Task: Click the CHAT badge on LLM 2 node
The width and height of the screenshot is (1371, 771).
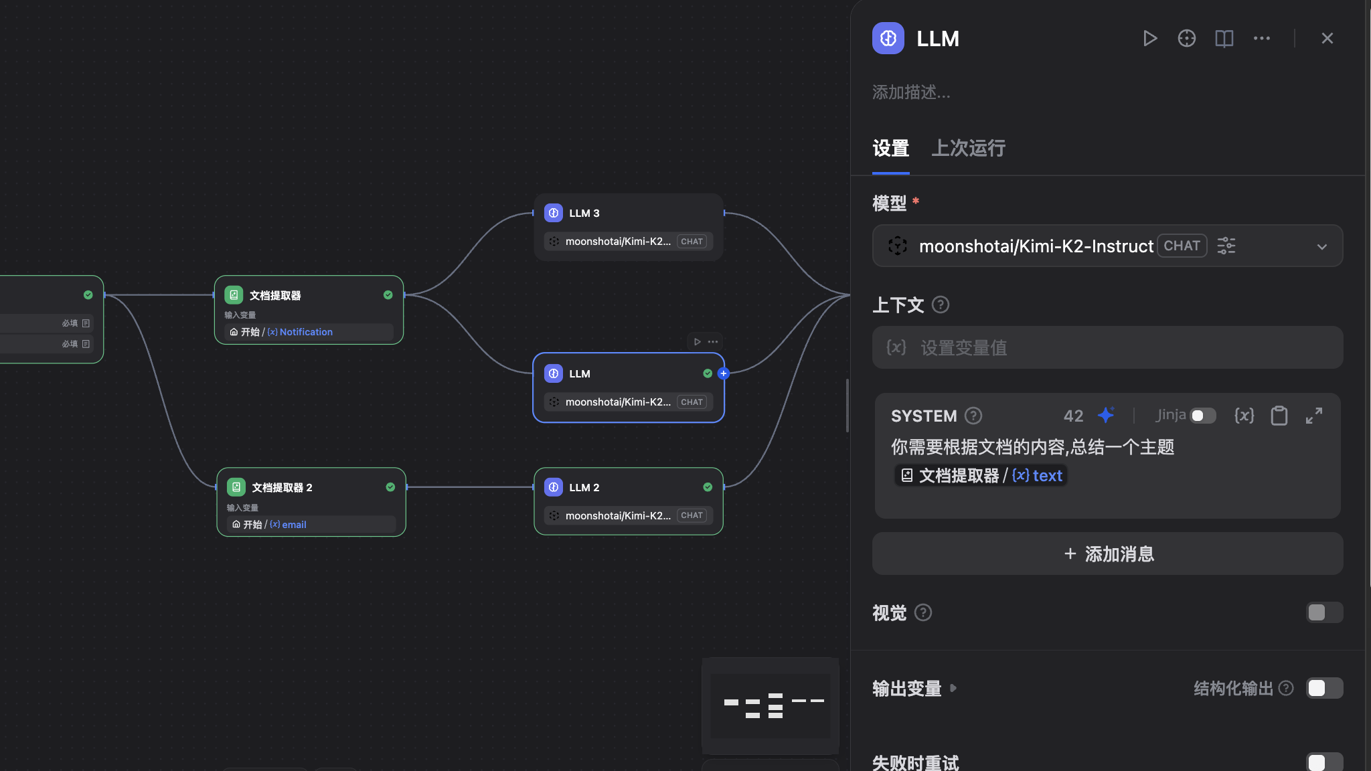Action: 692,515
